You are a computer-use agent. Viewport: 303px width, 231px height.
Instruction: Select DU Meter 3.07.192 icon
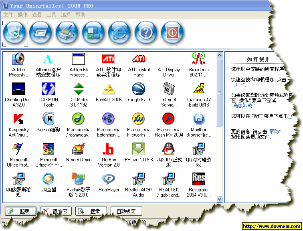tap(79, 89)
